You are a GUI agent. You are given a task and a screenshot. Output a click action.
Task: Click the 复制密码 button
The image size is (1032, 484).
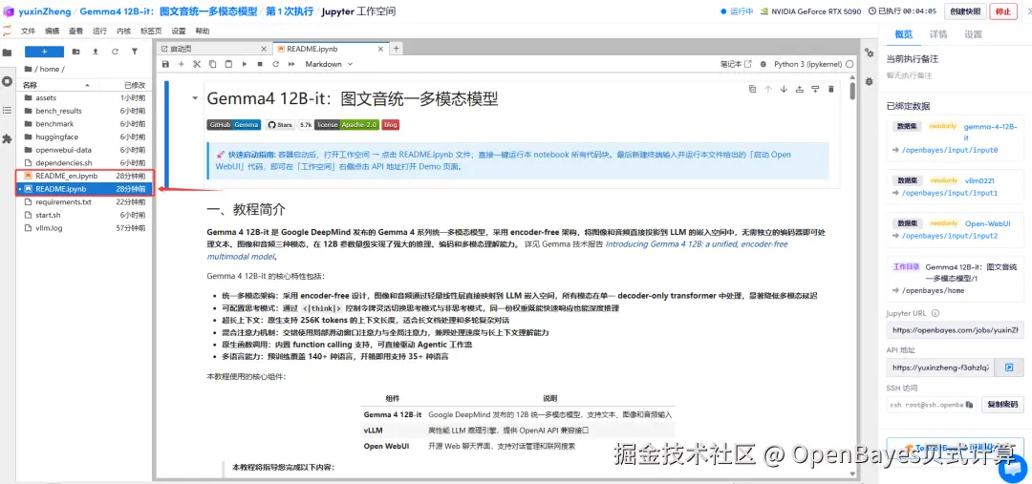pos(1002,405)
